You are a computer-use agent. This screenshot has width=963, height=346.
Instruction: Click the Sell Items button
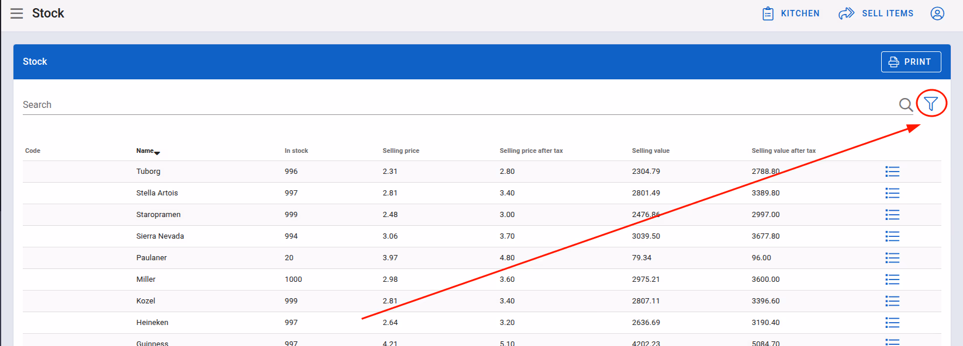click(876, 13)
